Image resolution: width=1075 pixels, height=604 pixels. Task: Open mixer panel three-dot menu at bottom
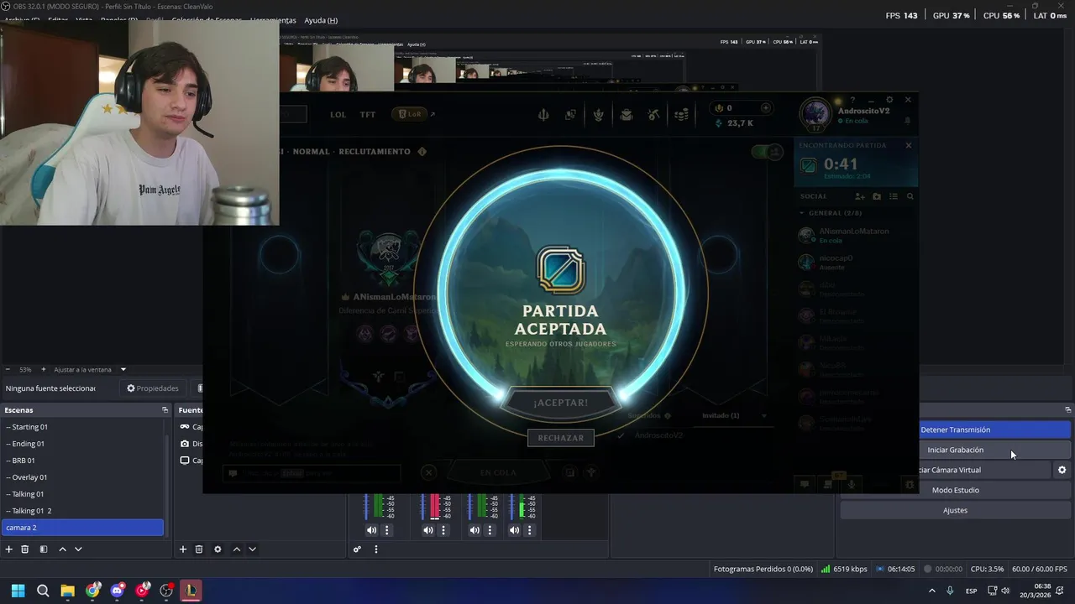coord(376,549)
